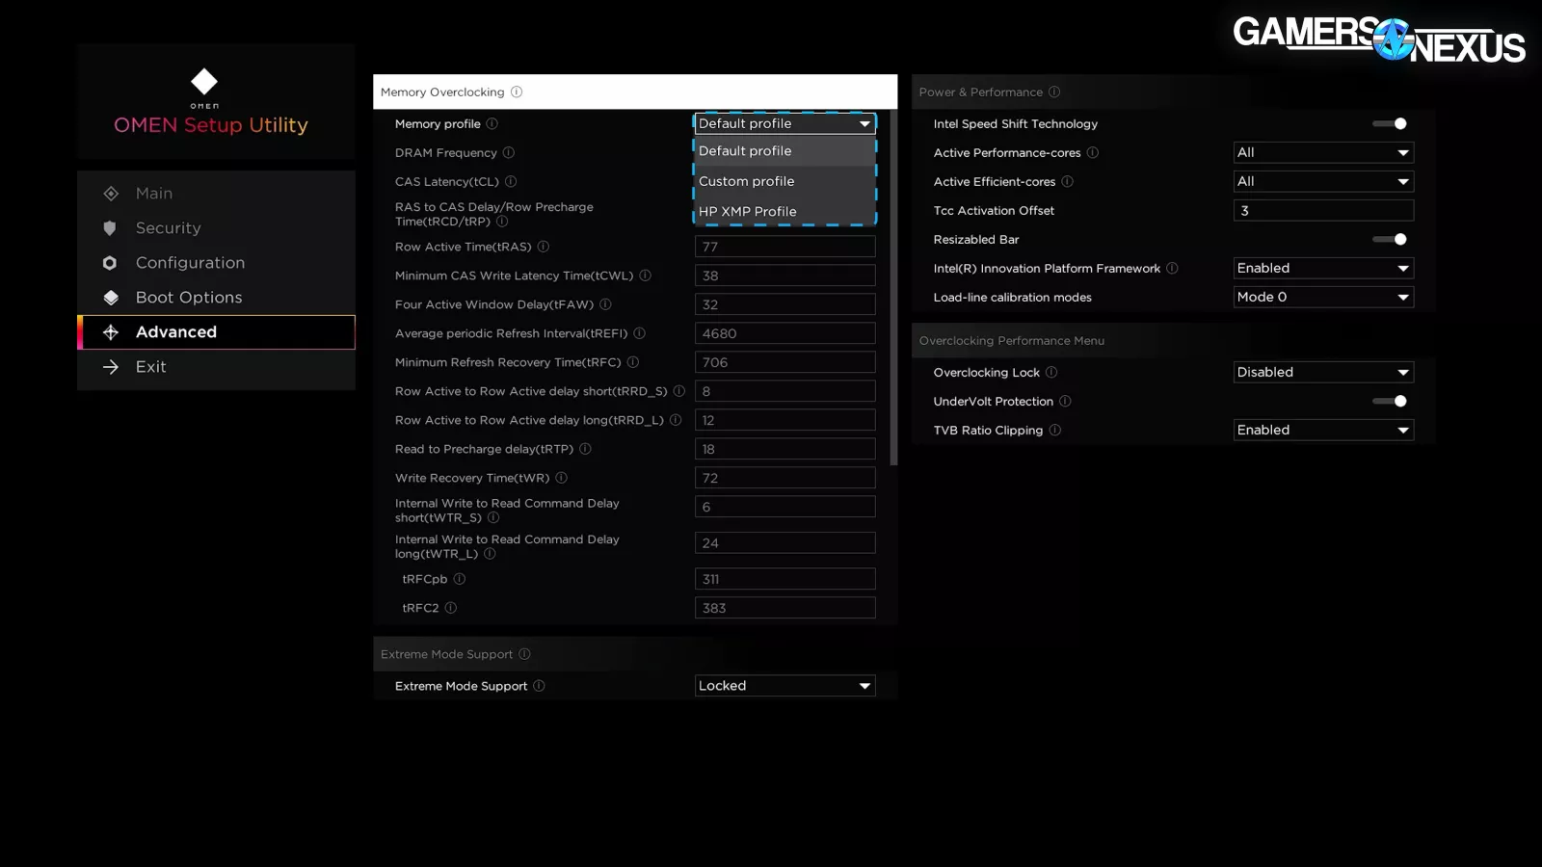
Task: Click the memory settings vertical scrollbar
Action: (893, 289)
